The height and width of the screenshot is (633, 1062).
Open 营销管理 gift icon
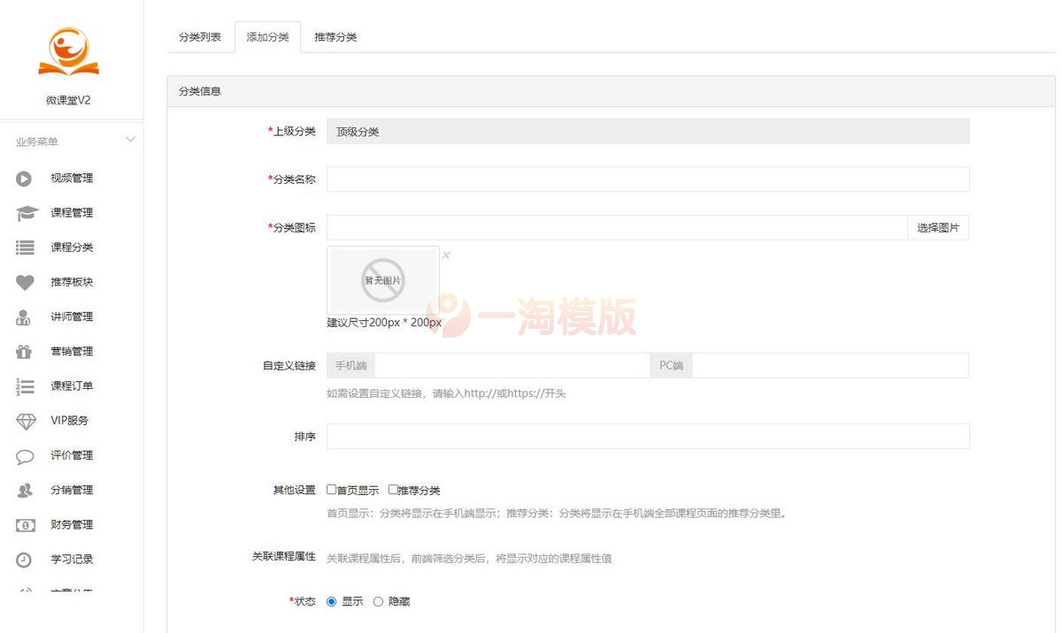25,351
